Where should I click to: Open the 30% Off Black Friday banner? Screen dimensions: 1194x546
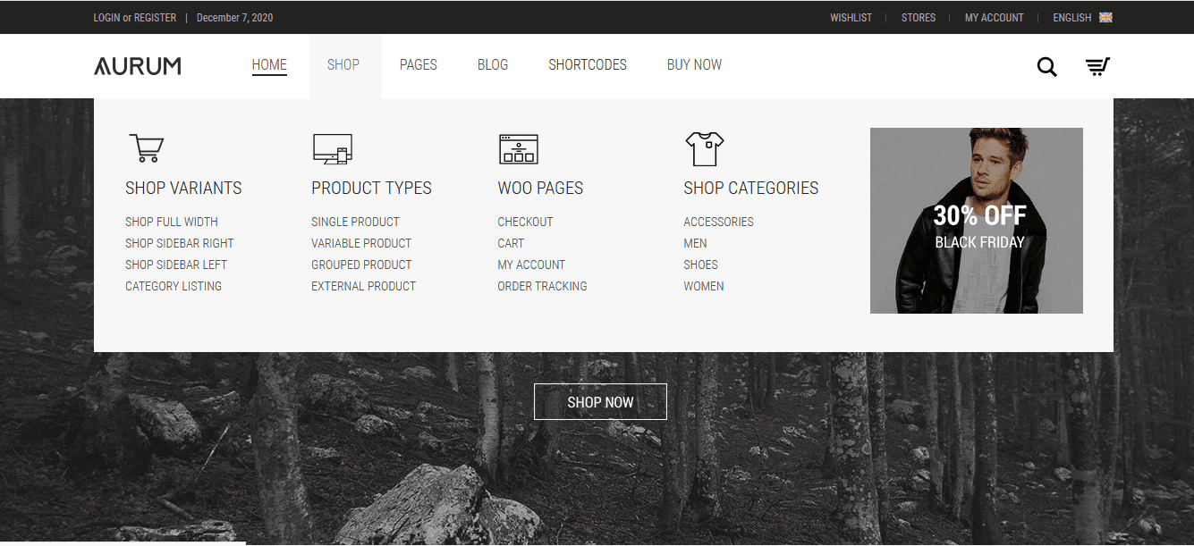[x=977, y=221]
